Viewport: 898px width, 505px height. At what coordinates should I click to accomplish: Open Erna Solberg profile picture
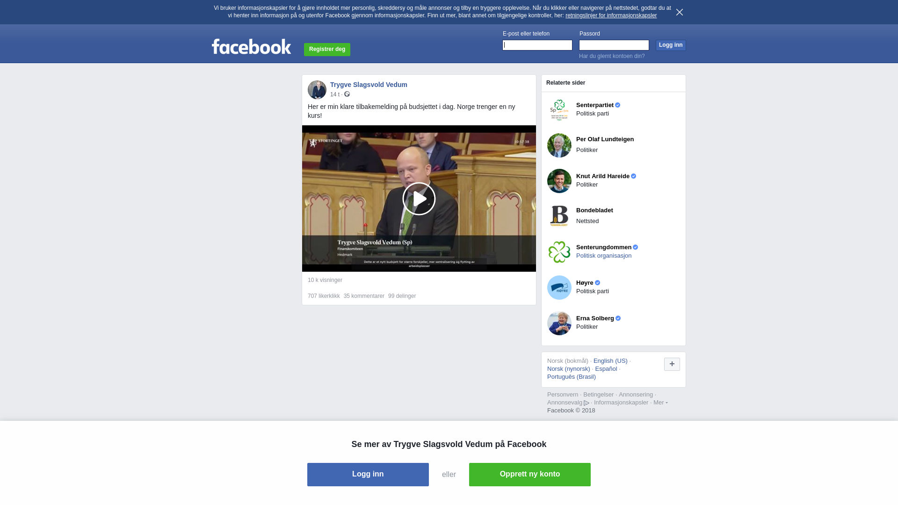(559, 323)
